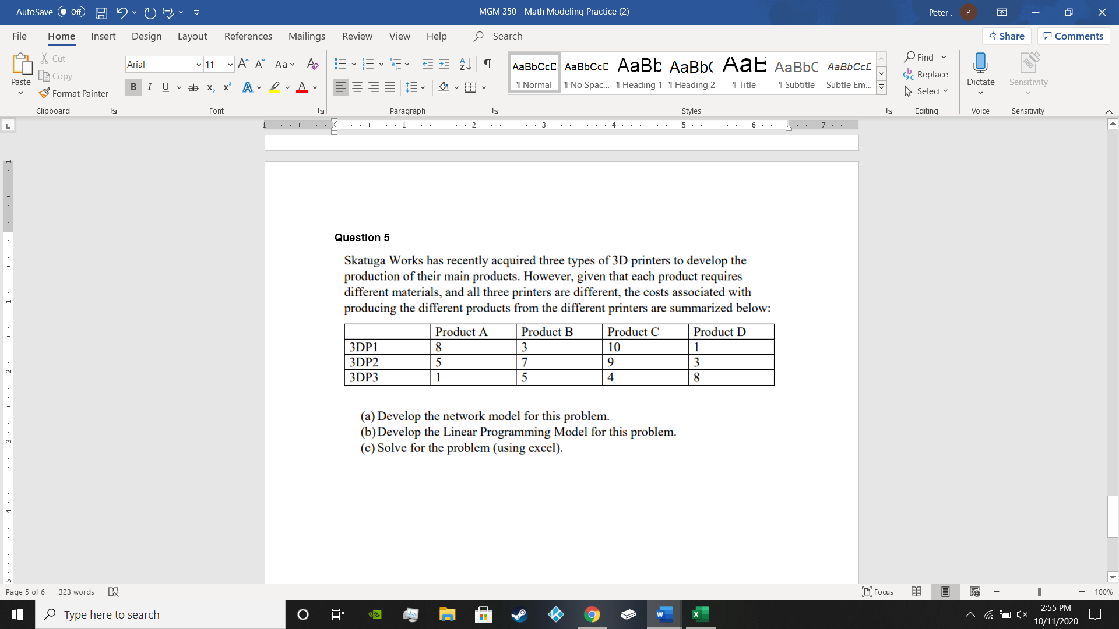Toggle AutoSave off switch
Viewport: 1119px width, 629px height.
tap(70, 12)
